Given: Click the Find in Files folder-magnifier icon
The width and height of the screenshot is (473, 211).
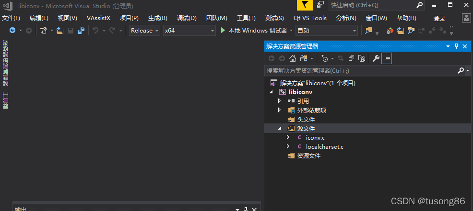Looking at the screenshot, I should pos(368,31).
